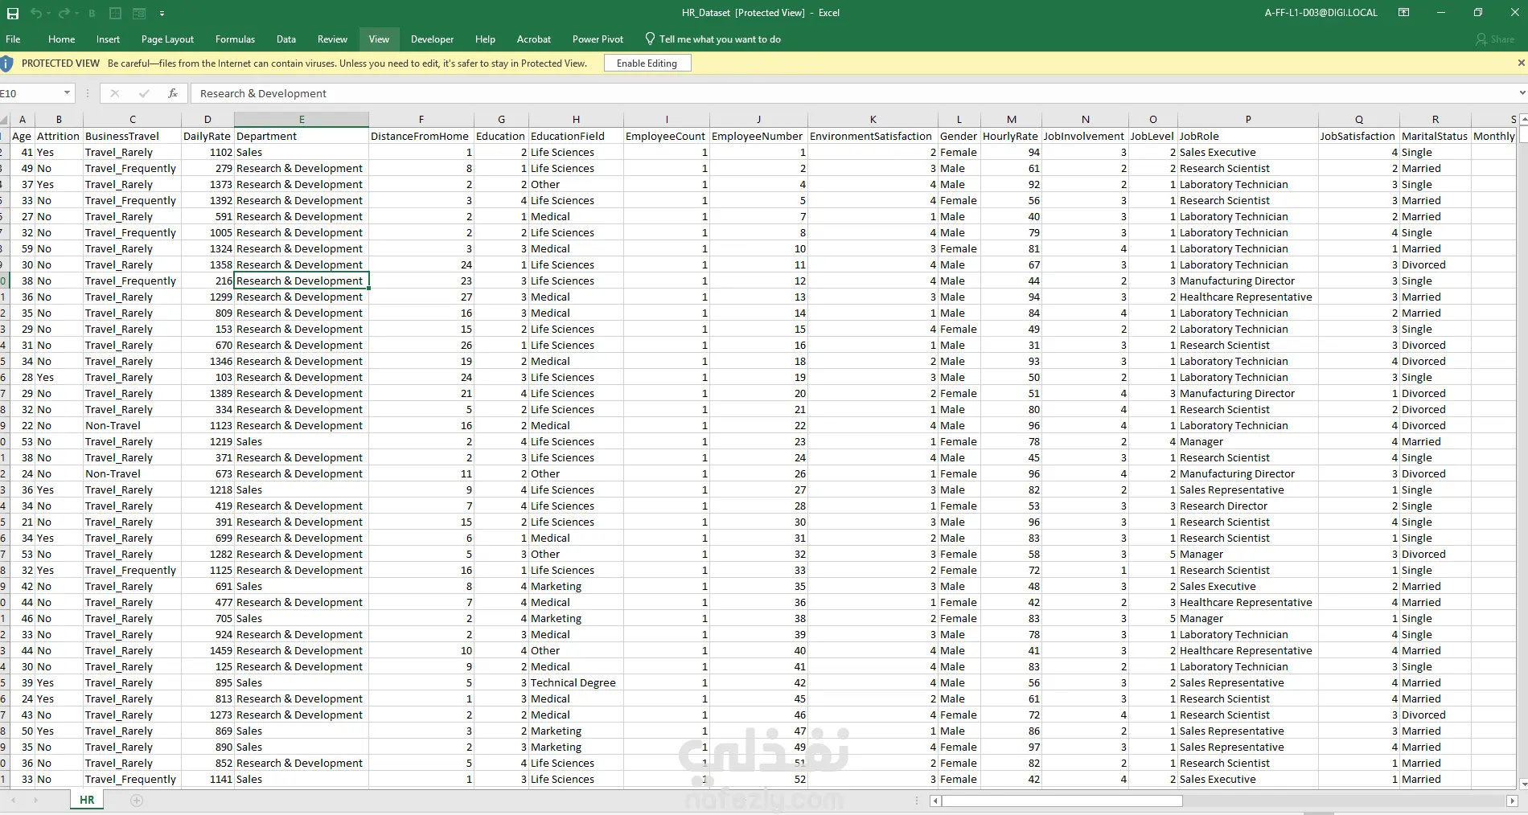Image resolution: width=1528 pixels, height=815 pixels.
Task: Switch to the Home ribbon tab
Action: coord(61,39)
